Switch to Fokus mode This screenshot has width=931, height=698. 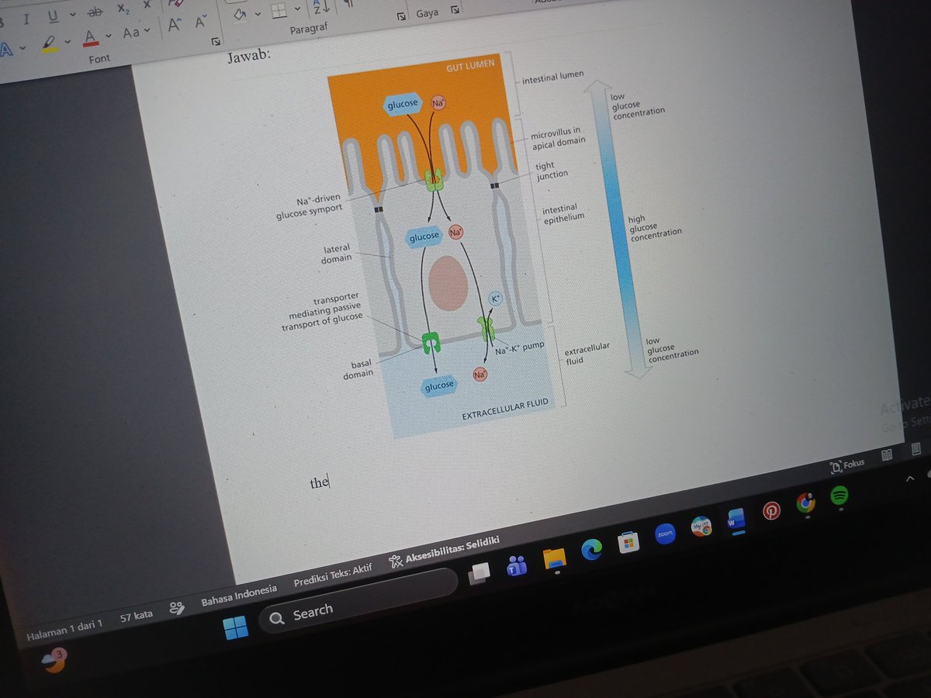coord(847,464)
